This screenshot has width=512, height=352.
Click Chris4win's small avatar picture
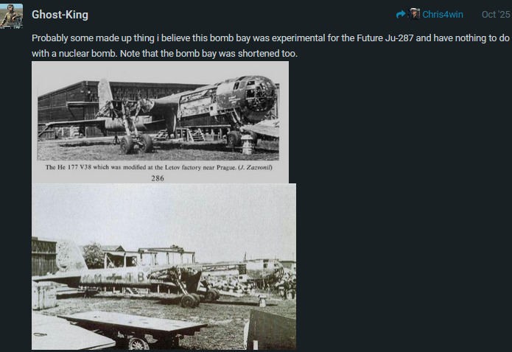[x=414, y=14]
